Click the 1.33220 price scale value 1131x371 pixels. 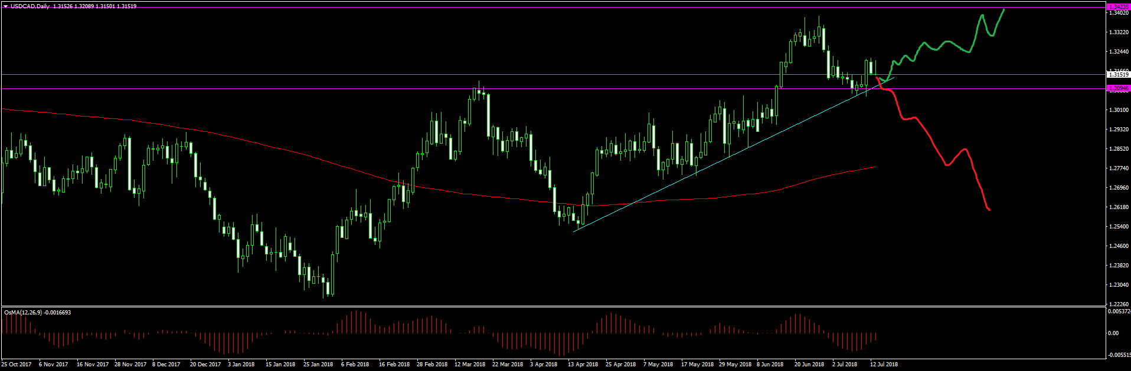[1119, 32]
